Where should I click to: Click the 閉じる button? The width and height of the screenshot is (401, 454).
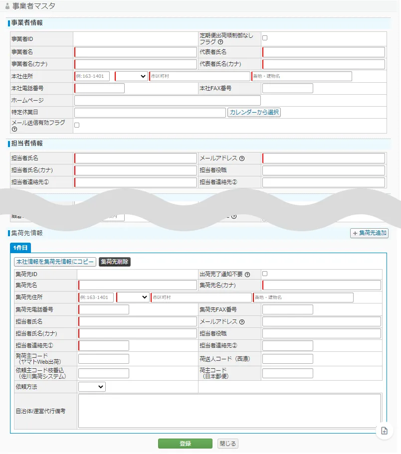coord(228,444)
